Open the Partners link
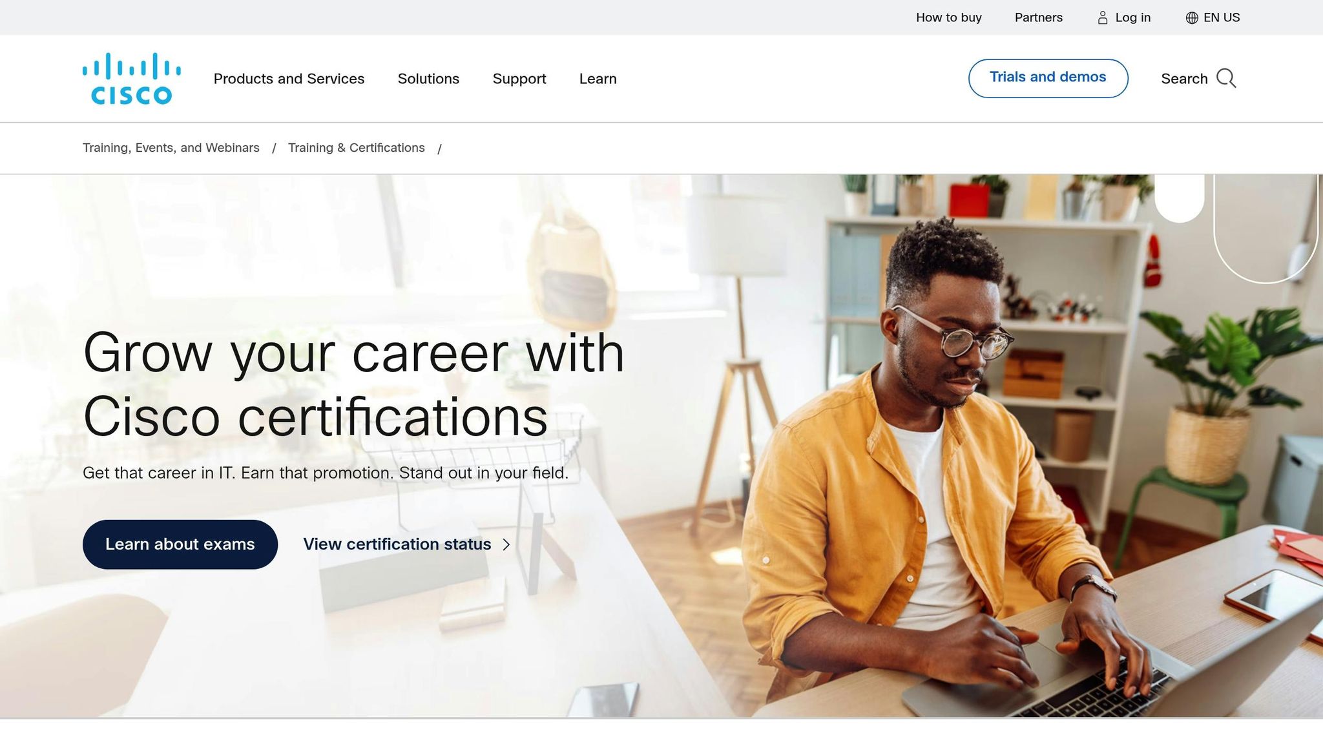This screenshot has width=1323, height=744. coord(1038,17)
